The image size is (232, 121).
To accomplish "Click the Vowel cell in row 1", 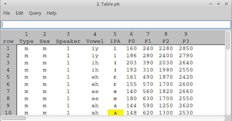I will (95, 48).
